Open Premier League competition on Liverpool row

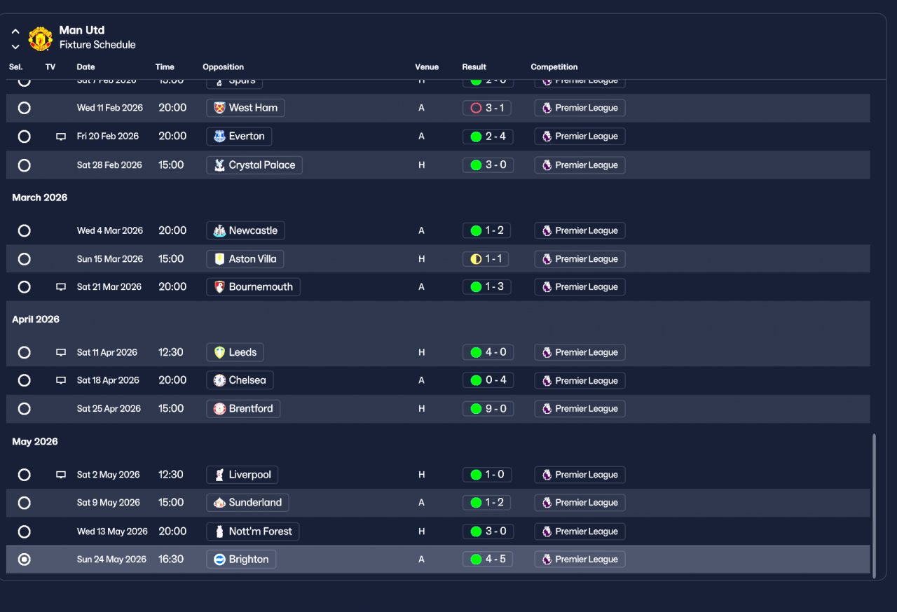(580, 475)
